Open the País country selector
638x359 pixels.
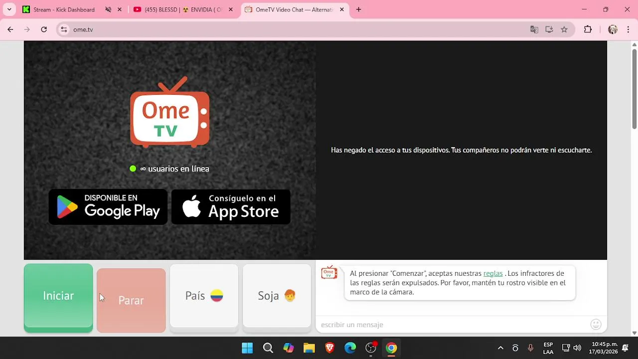[x=204, y=297]
